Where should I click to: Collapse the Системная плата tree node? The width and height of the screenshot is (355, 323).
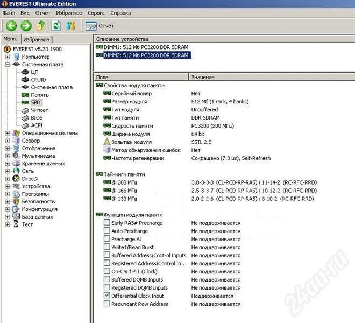tap(8, 65)
